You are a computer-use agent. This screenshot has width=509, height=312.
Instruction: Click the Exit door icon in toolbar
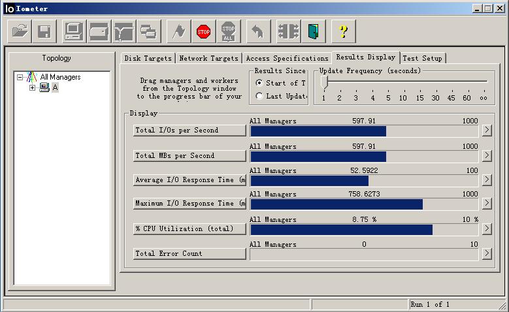(314, 31)
